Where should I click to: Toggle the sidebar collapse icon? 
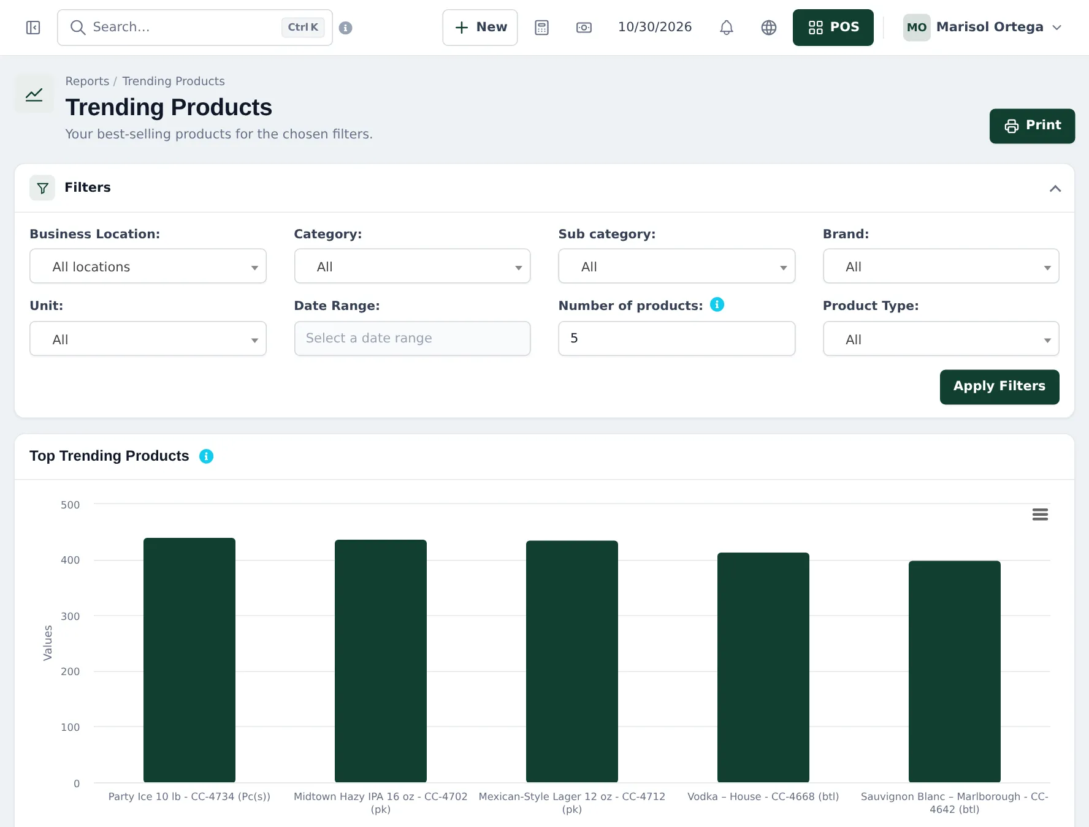pyautogui.click(x=33, y=28)
